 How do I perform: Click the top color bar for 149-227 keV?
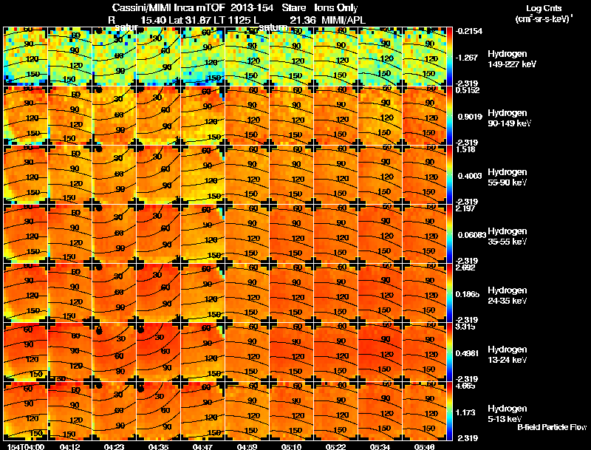point(449,56)
